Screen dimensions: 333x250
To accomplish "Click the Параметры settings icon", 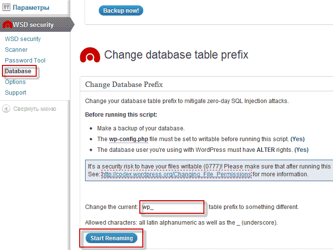I will (x=6, y=7).
